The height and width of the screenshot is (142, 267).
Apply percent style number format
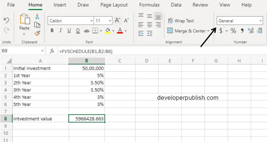pos(233,31)
